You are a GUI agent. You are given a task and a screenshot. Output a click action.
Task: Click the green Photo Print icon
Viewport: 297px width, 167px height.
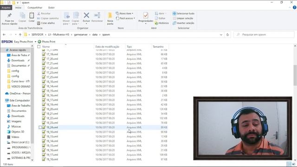click(x=39, y=42)
